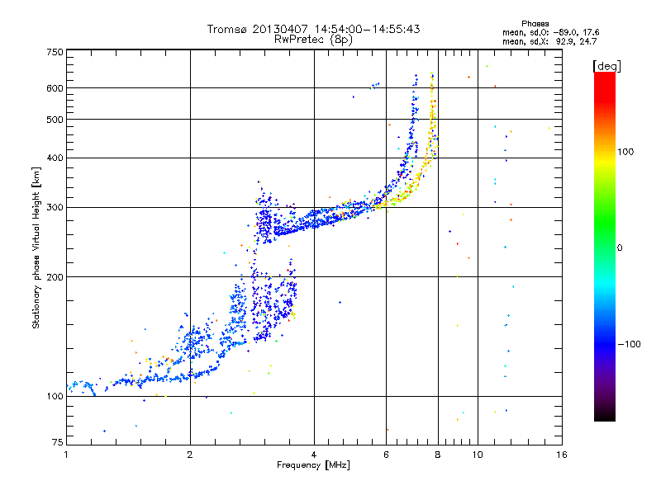Click the colorbar tick label '0'
Viewport: 661px width, 495px height.
point(620,248)
